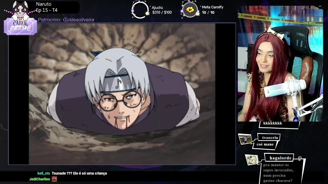Image resolution: width=328 pixels, height=184 pixels.
Task: Click the anime video frame
Action: (x=122, y=94)
